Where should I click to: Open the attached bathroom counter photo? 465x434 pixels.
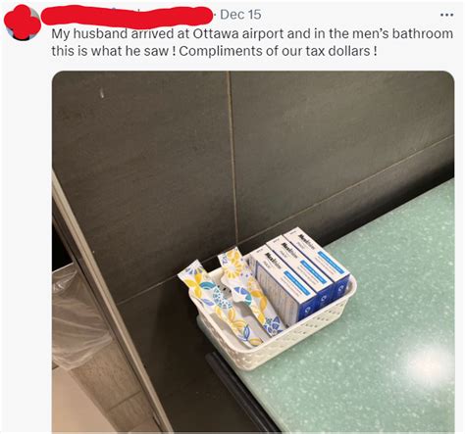click(x=253, y=252)
